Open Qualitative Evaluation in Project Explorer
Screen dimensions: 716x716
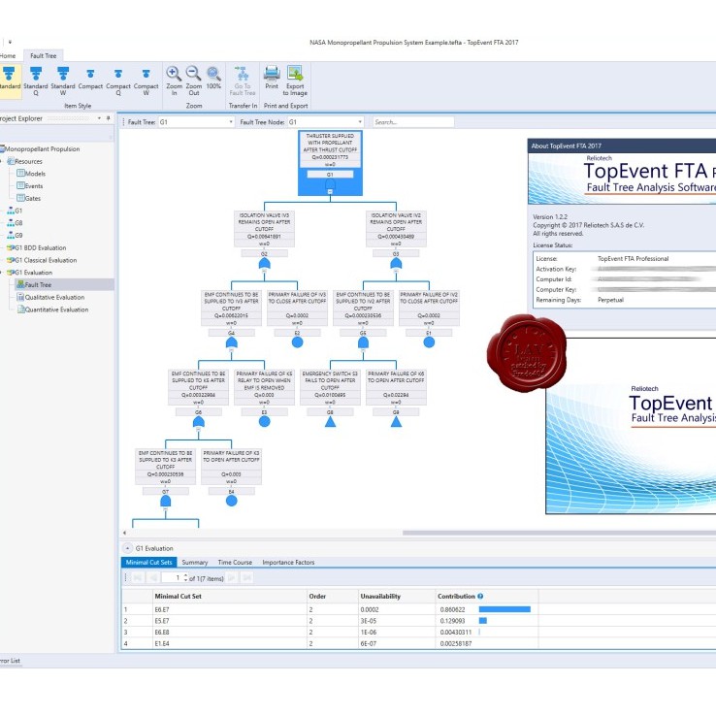tap(54, 297)
